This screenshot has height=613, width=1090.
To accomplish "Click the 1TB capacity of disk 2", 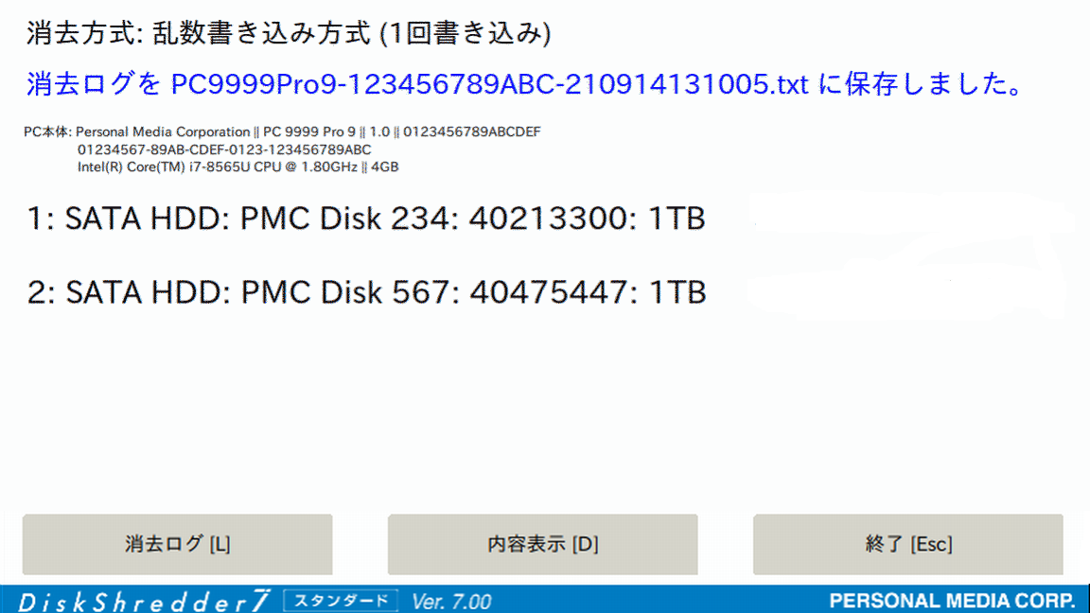I will pos(677,292).
